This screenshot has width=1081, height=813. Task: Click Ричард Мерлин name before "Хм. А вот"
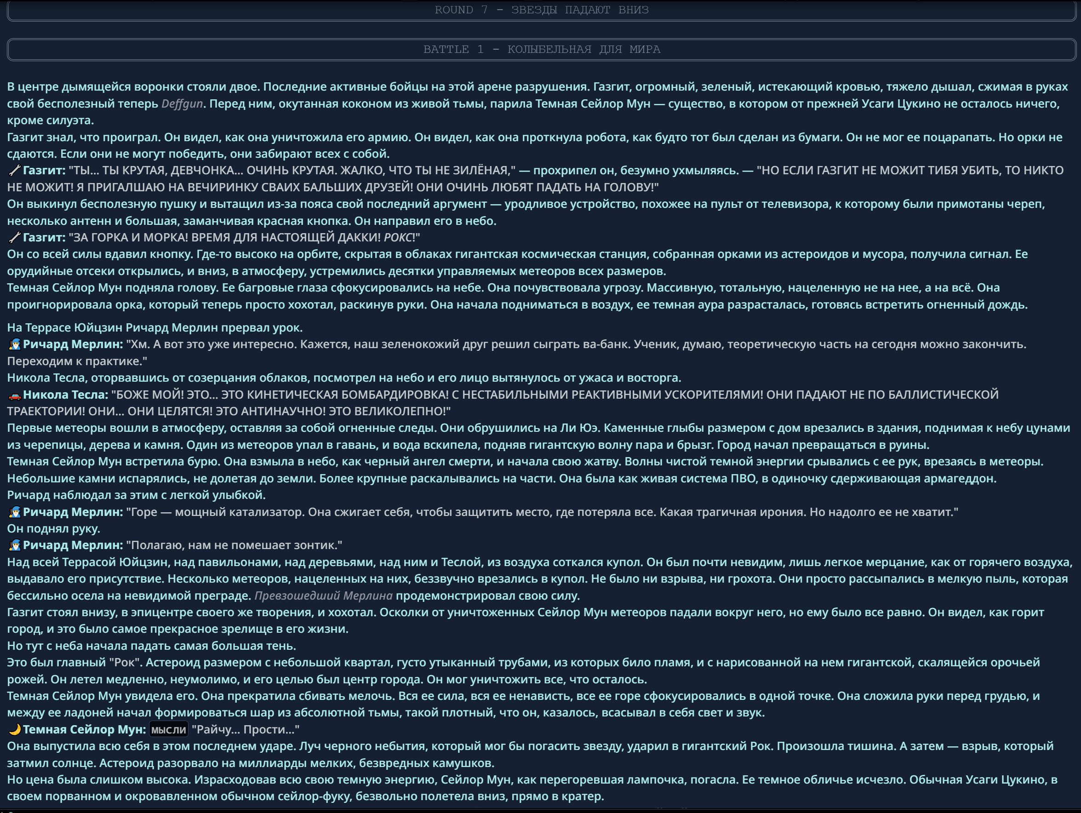tap(73, 345)
